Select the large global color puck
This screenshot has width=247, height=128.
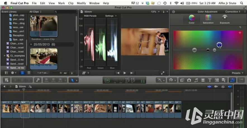point(194,50)
